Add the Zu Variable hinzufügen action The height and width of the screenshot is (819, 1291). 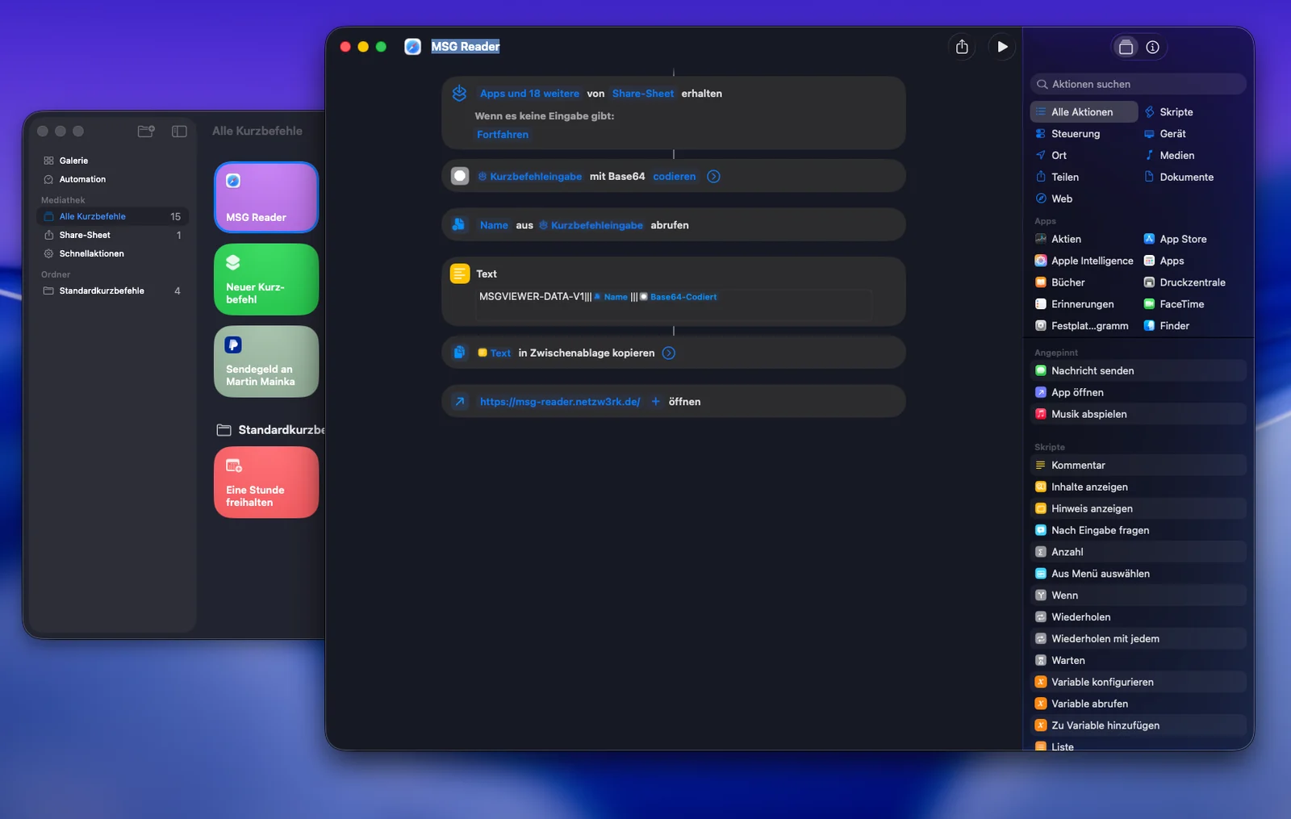(1138, 726)
